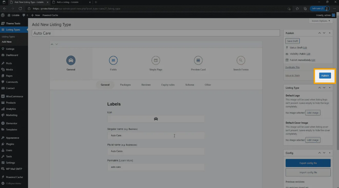Image resolution: width=339 pixels, height=188 pixels.
Task: Switch to the Expiry rules tab
Action: pos(168,85)
